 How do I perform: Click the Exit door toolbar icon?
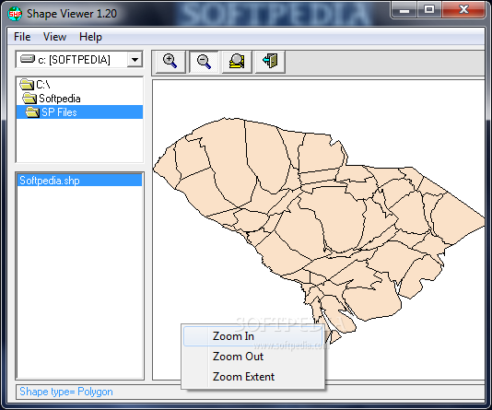pyautogui.click(x=270, y=62)
